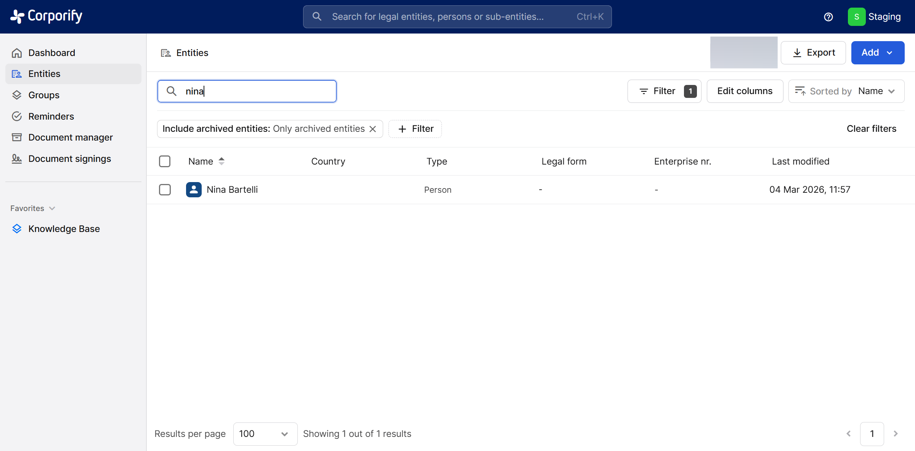Open the Add dropdown button

point(877,53)
